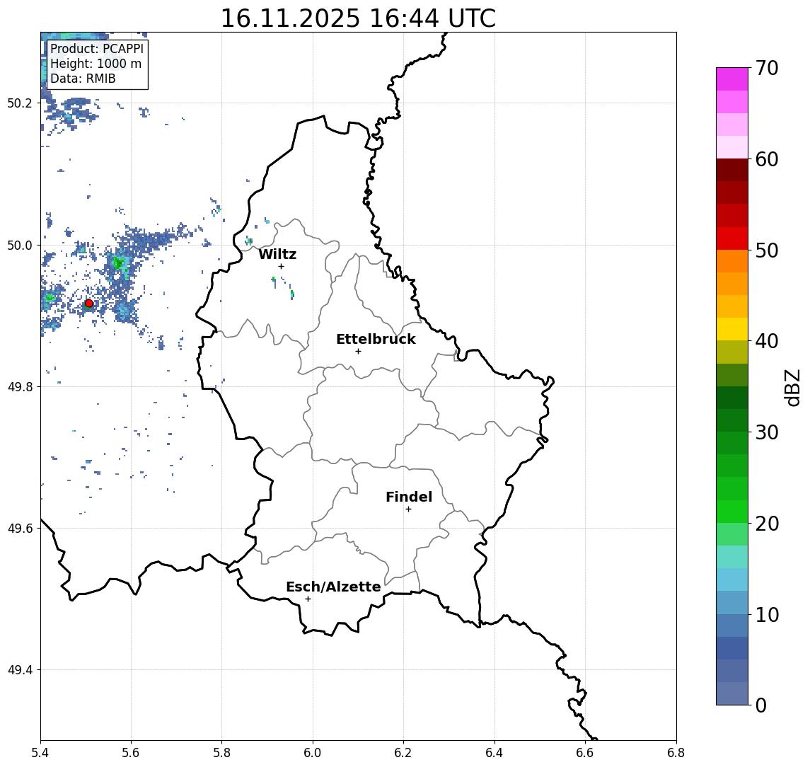810x767 pixels.
Task: Click the longitude label 5.4
Action: tap(40, 753)
